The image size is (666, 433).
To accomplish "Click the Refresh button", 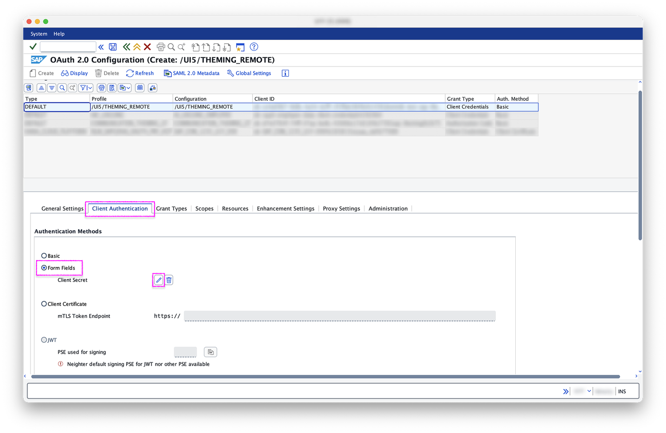I will (140, 73).
